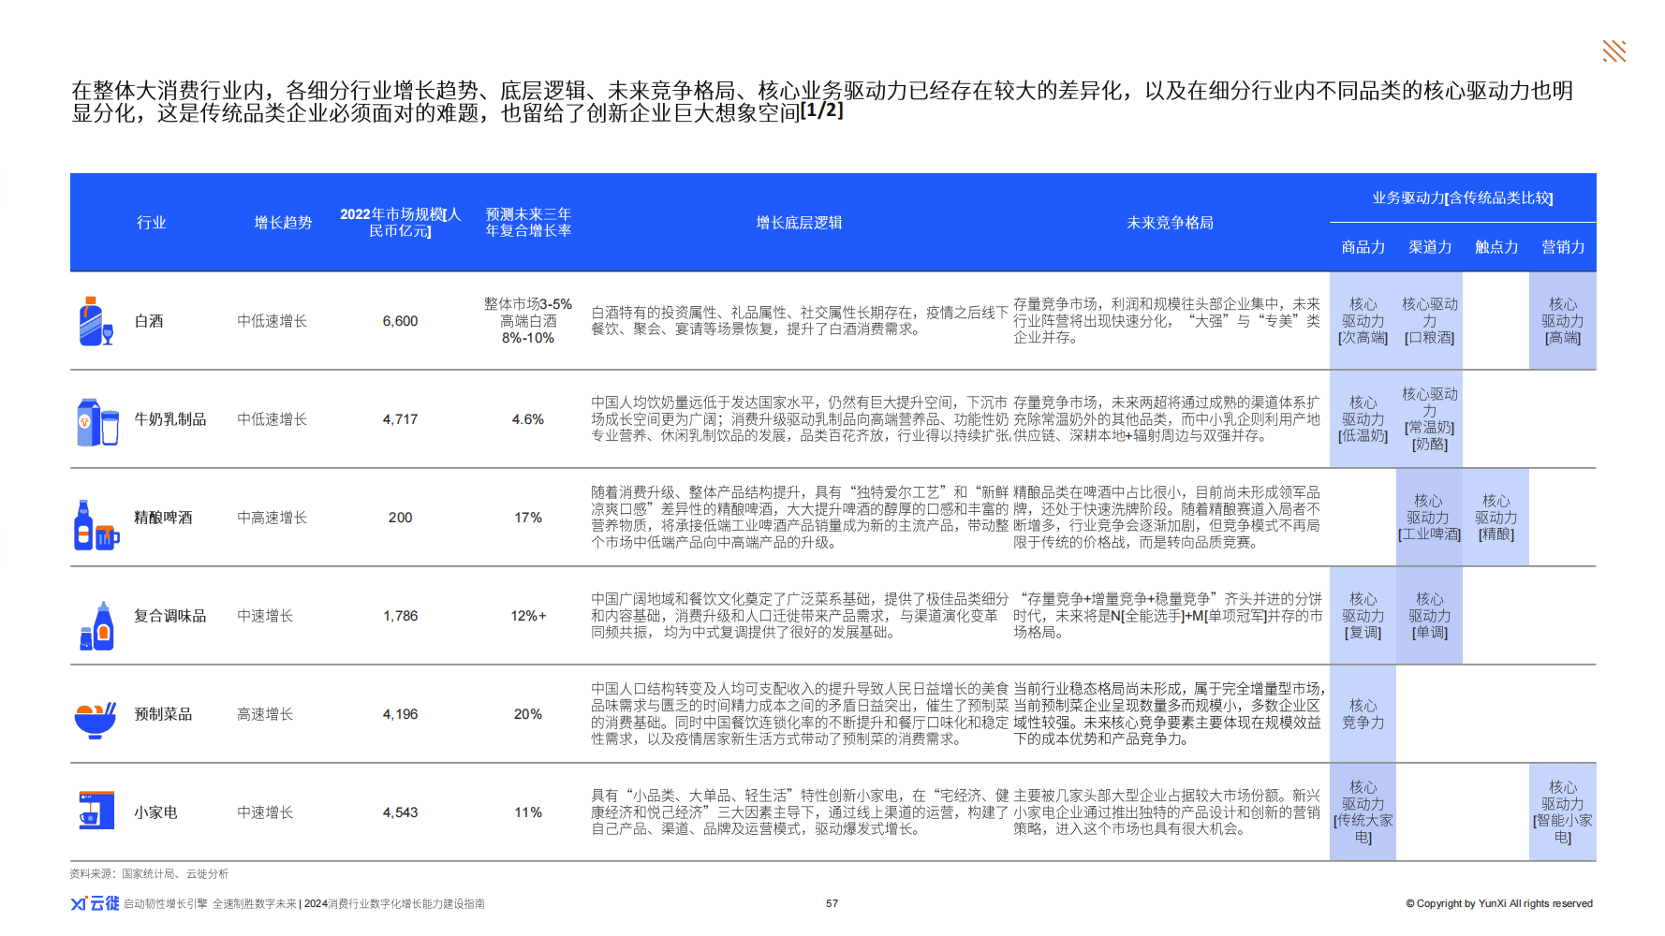This screenshot has height=936, width=1665.
Task: Click the page number 57
Action: point(832,903)
